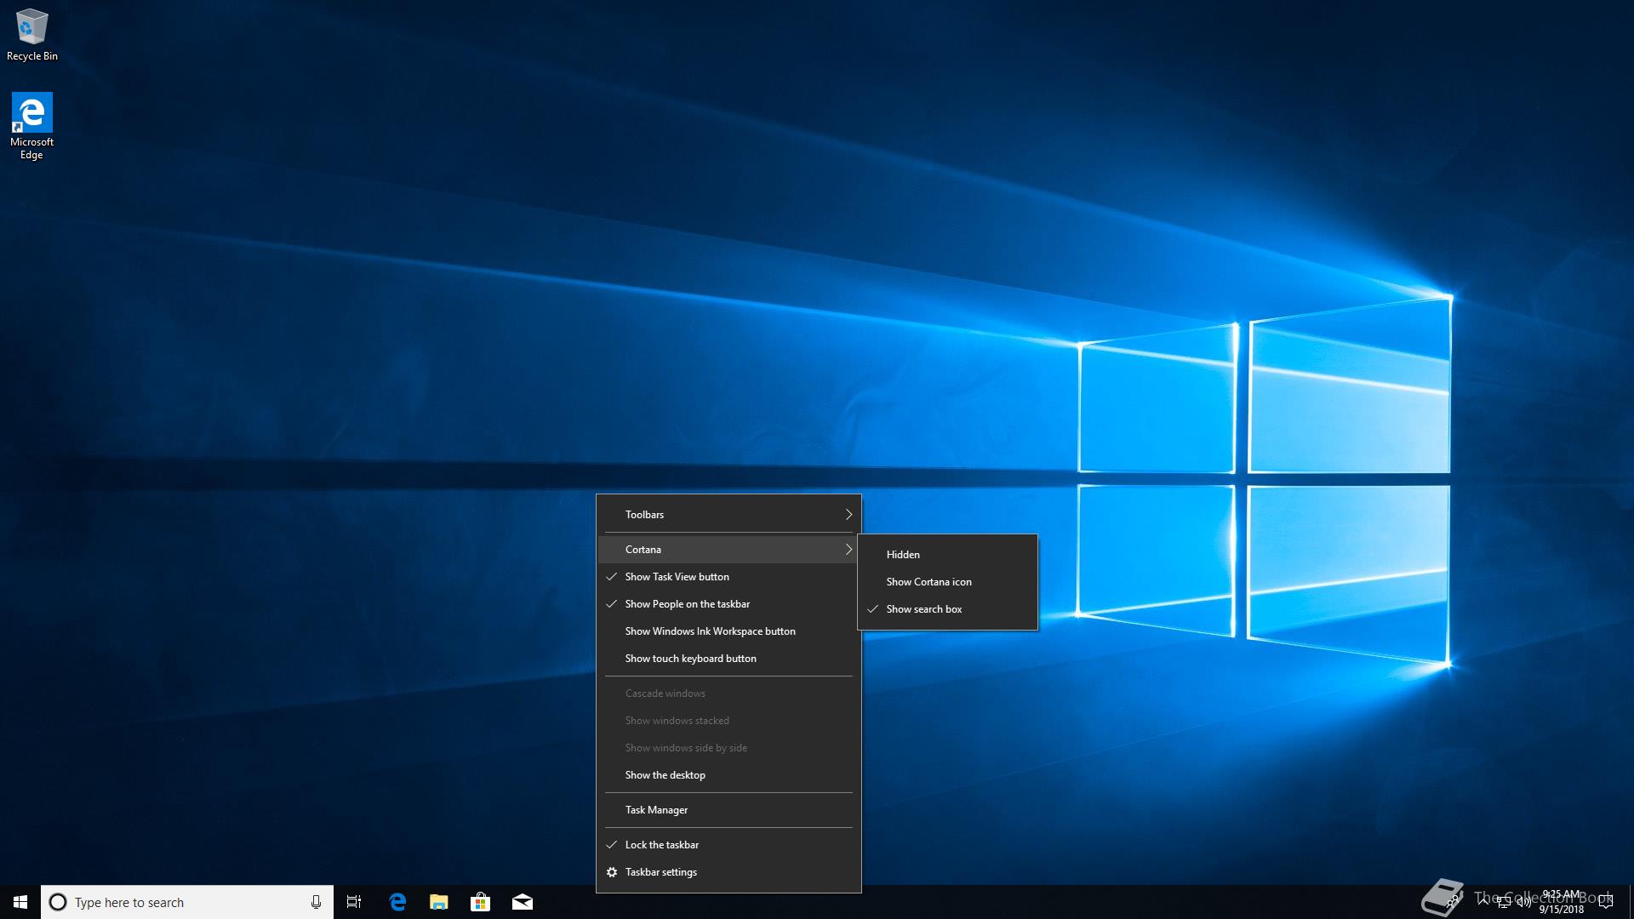Uncheck Lock the taskbar option
The height and width of the screenshot is (919, 1634).
tap(662, 845)
